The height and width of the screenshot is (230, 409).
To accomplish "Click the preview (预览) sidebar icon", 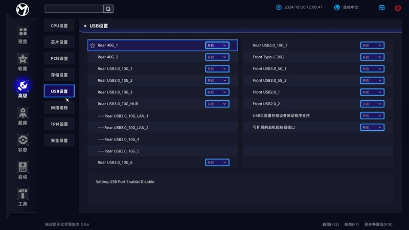I will click(x=22, y=33).
